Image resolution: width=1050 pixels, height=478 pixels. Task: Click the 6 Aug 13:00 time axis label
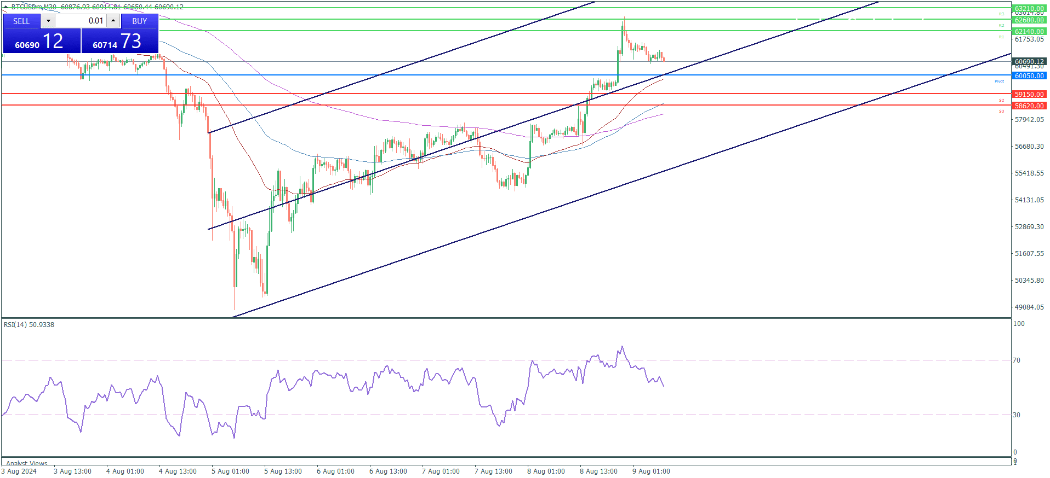click(388, 471)
